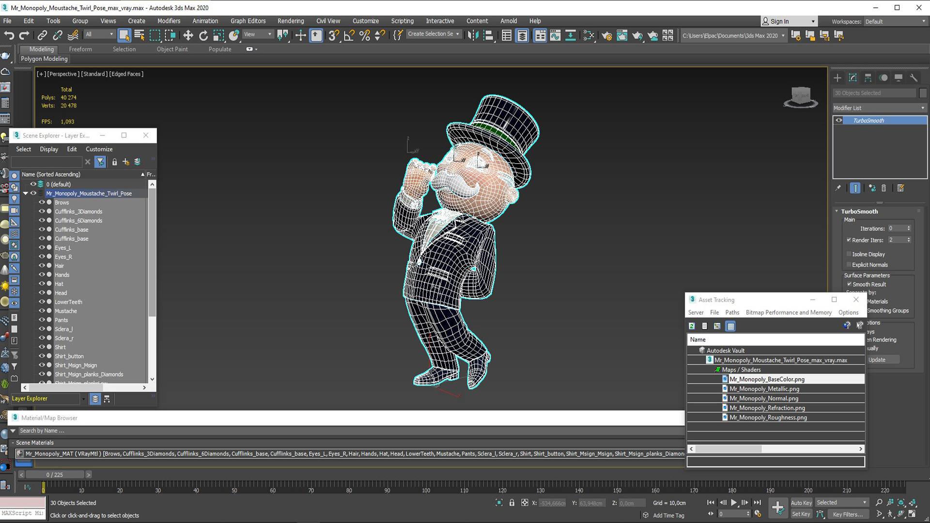Click the lock icon in Scene Explorer toolbar
This screenshot has width=930, height=523.
point(114,162)
